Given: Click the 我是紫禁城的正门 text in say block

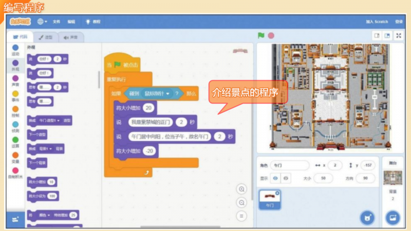Looking at the screenshot, I should tap(151, 122).
